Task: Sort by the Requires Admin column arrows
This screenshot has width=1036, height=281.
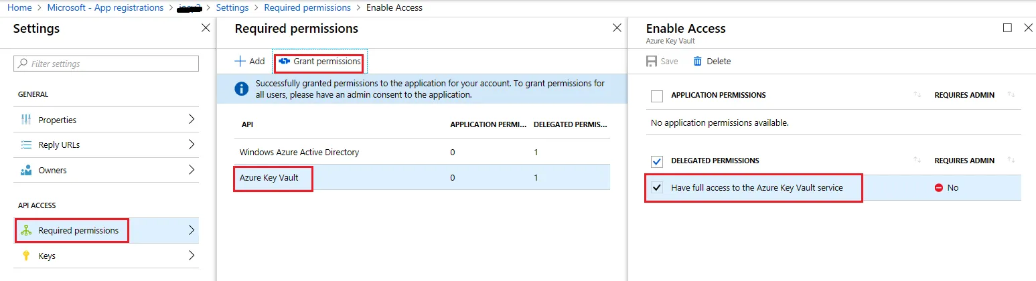Action: coord(1011,95)
